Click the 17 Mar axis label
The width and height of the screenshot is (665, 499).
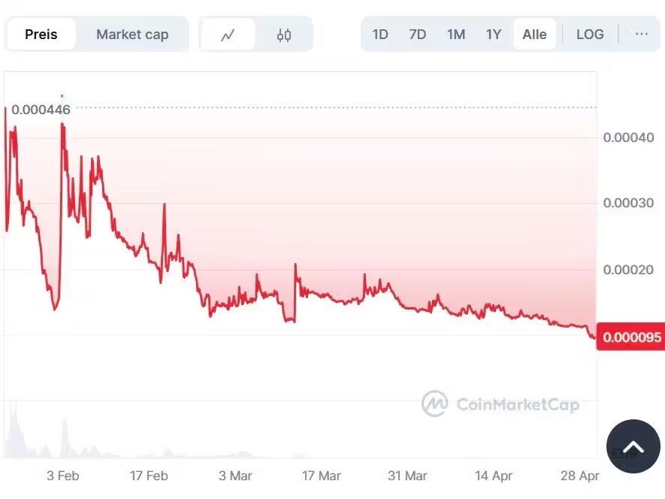coord(321,476)
